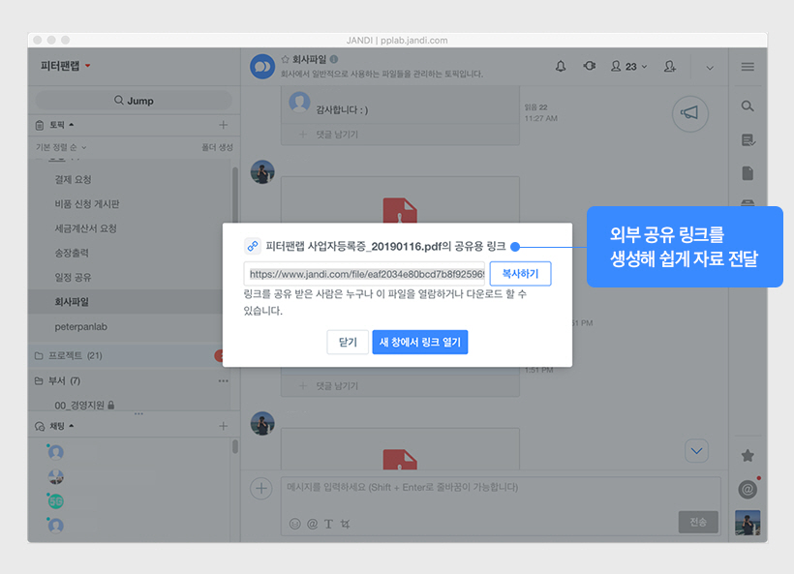
Task: Toggle the star next to 회사파일 topic
Action: coord(286,59)
